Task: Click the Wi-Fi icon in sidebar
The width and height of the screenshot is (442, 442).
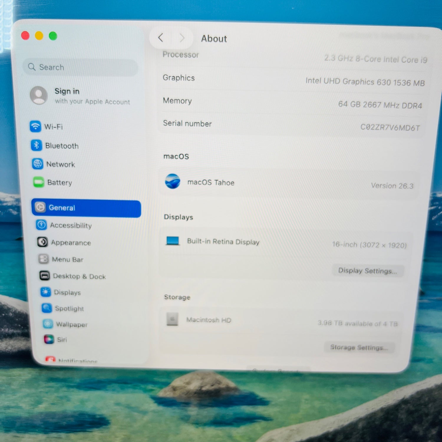Action: pos(35,126)
